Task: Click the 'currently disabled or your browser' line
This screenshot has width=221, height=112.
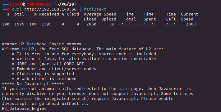Action: pyautogui.click(x=98, y=94)
